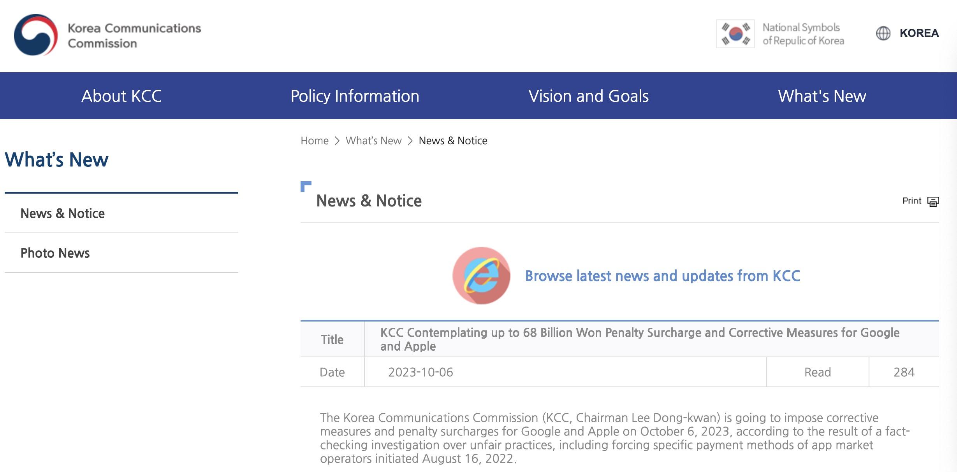Click the Korea Communications Commission logo emblem
The width and height of the screenshot is (957, 472).
click(36, 35)
